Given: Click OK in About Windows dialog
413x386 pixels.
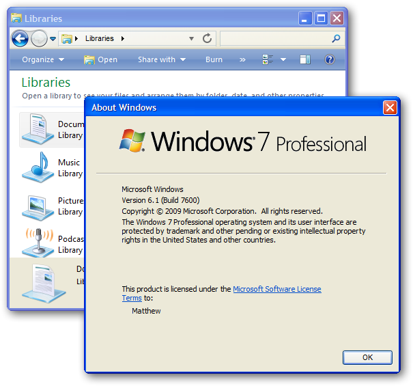Looking at the screenshot, I should 367,357.
